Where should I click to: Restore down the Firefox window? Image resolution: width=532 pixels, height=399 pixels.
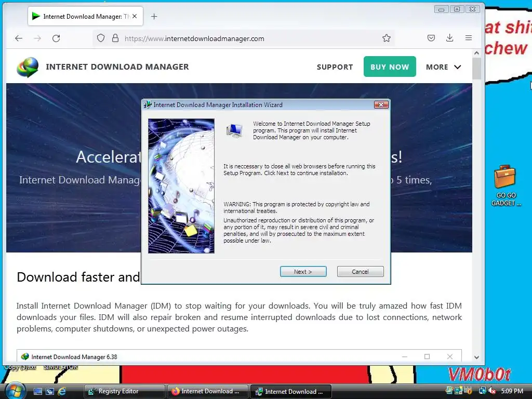457,9
